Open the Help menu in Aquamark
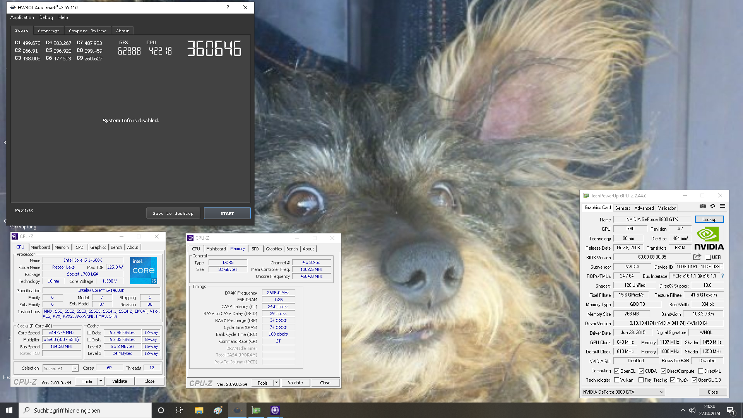 click(x=63, y=17)
